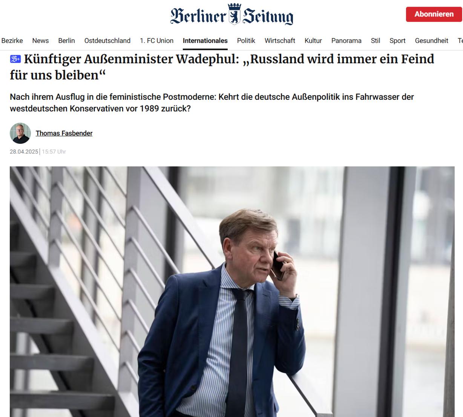The width and height of the screenshot is (463, 417).
Task: Go to the Kultur section
Action: (313, 41)
